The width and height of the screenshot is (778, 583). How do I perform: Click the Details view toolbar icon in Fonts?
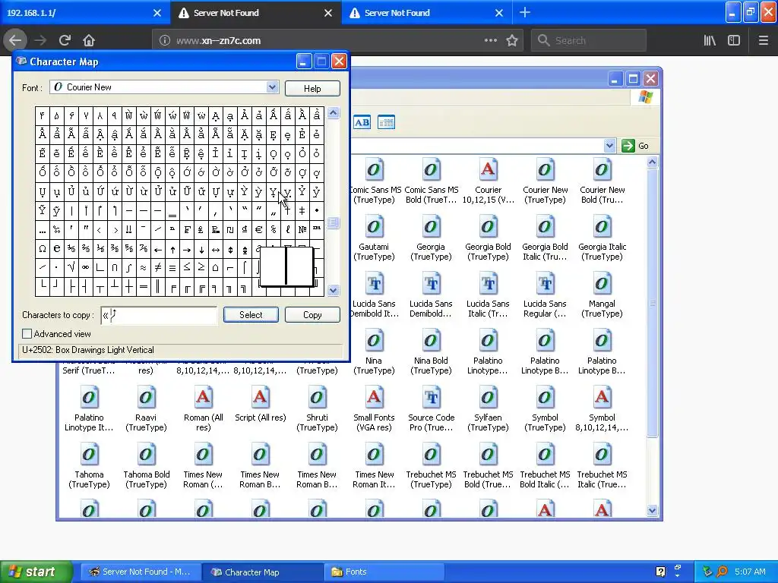[386, 122]
